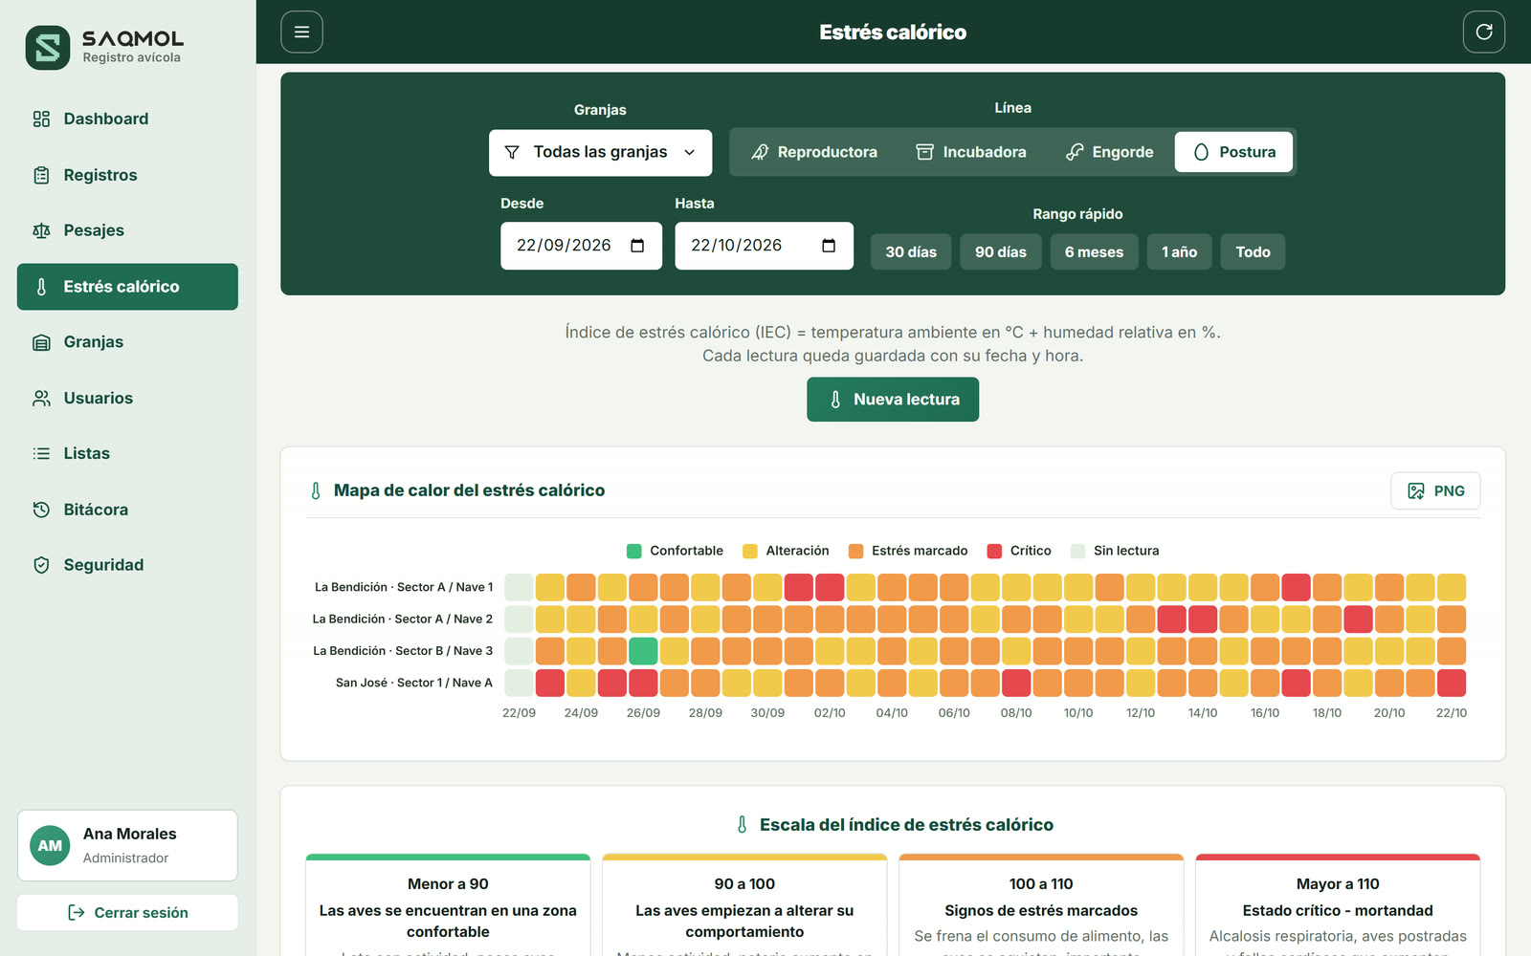
Task: Click the Nueva lectura button
Action: (893, 400)
